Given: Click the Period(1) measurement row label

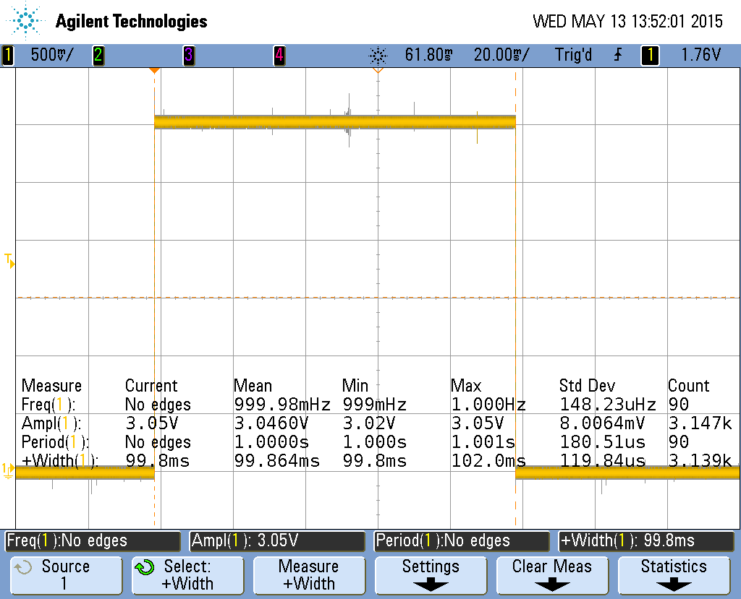Looking at the screenshot, I should pos(55,442).
